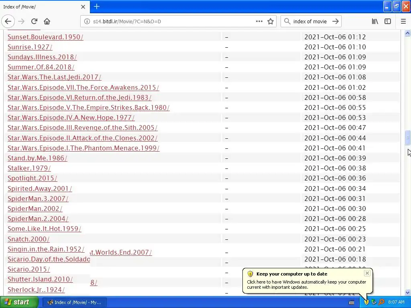The height and width of the screenshot is (308, 411).
Task: Close the Windows update balloon tip
Action: pyautogui.click(x=367, y=273)
